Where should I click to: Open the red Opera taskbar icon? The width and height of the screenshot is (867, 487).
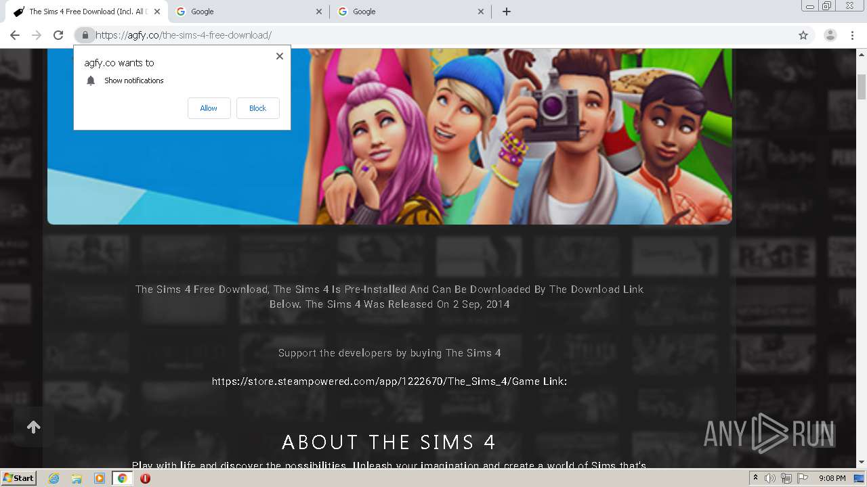[145, 478]
